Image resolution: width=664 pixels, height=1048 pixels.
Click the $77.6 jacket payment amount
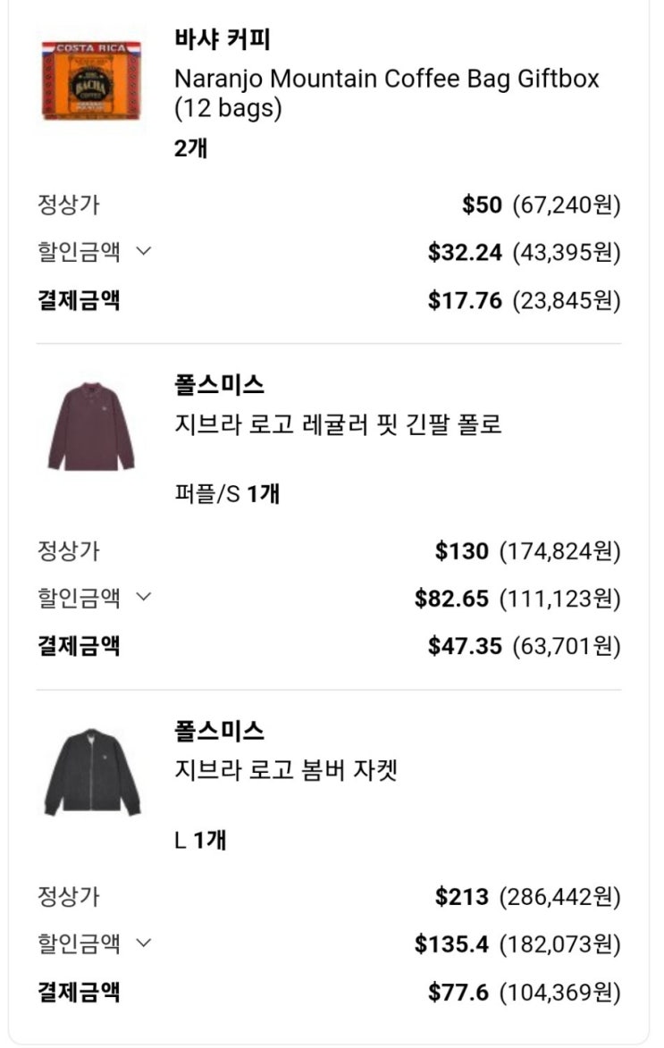tap(458, 992)
